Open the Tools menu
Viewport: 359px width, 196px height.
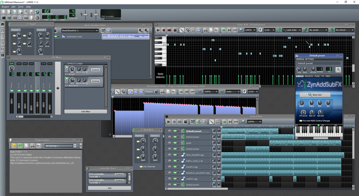tap(21, 7)
